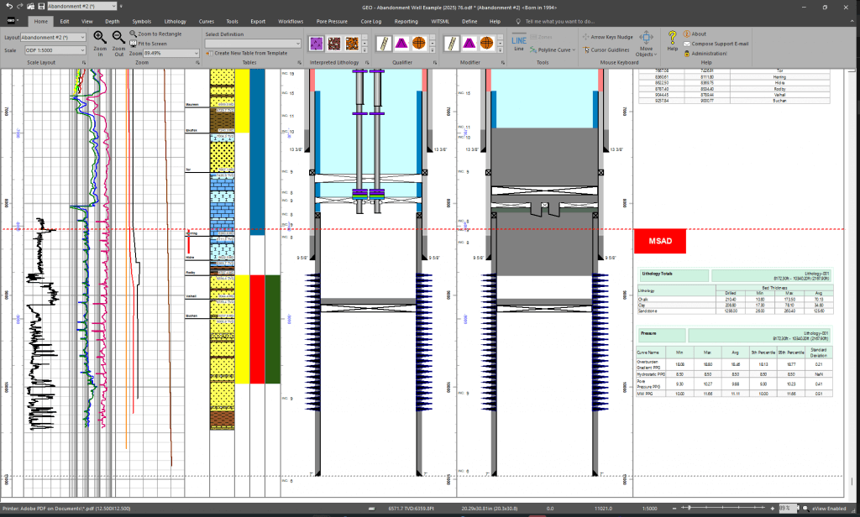Click the status bar magnifier icon

(805, 509)
